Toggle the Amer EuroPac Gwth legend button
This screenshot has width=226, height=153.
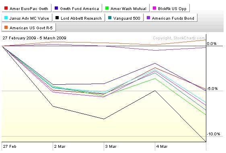tap(27, 8)
